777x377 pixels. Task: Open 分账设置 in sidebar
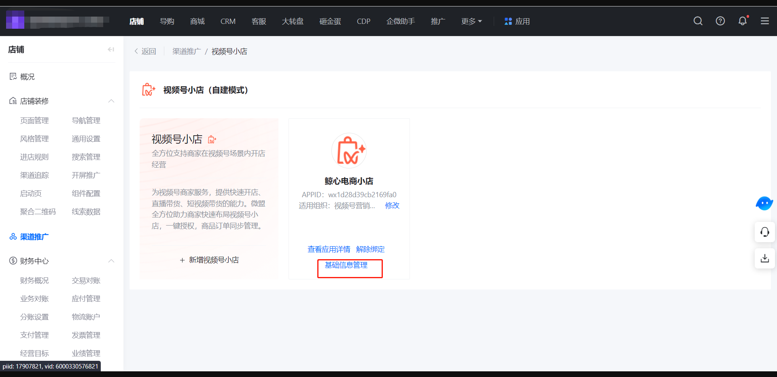[x=34, y=317]
